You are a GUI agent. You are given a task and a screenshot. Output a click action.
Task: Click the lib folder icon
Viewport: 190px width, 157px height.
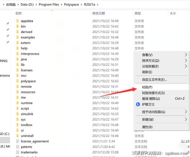coord(18,65)
